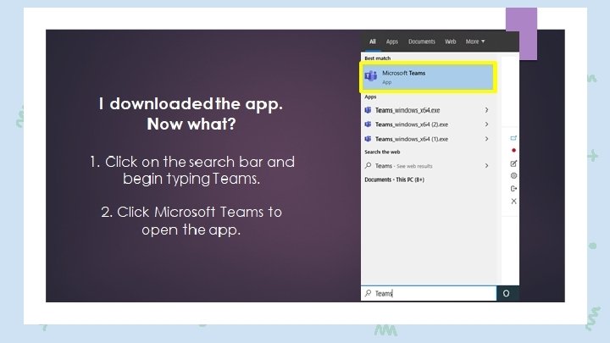
Task: Open the gear settings icon in side toolbar
Action: click(x=513, y=176)
